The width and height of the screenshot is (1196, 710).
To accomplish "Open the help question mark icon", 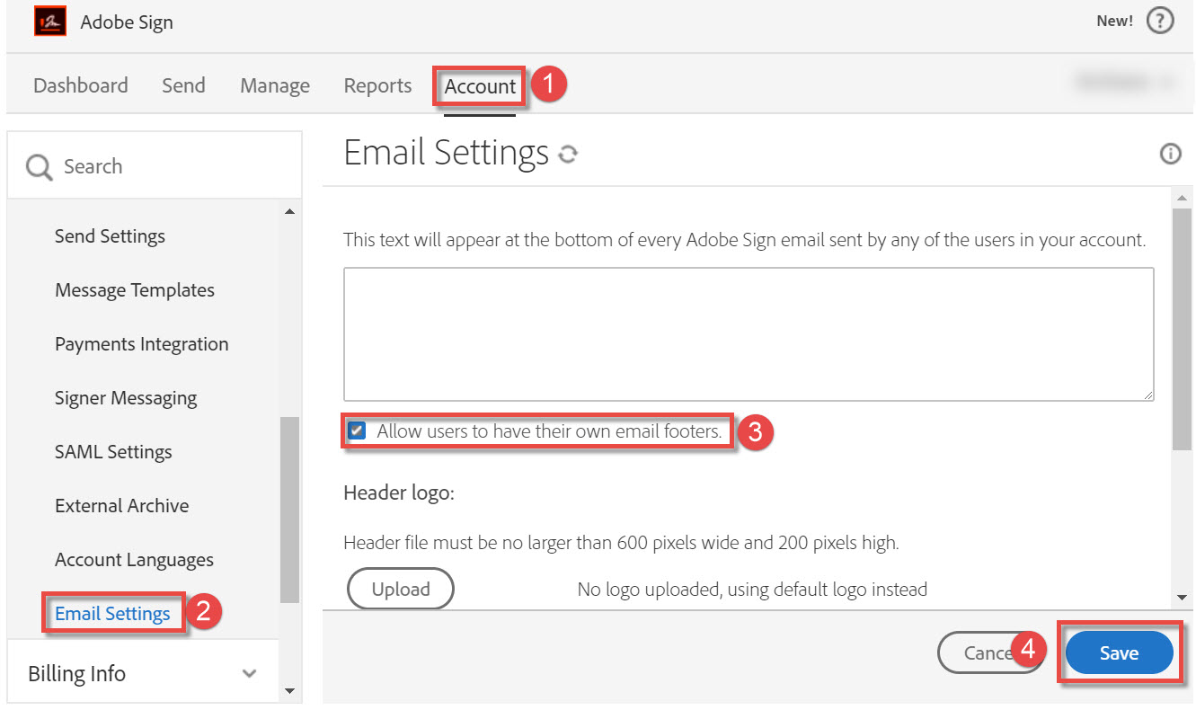I will tap(1160, 22).
